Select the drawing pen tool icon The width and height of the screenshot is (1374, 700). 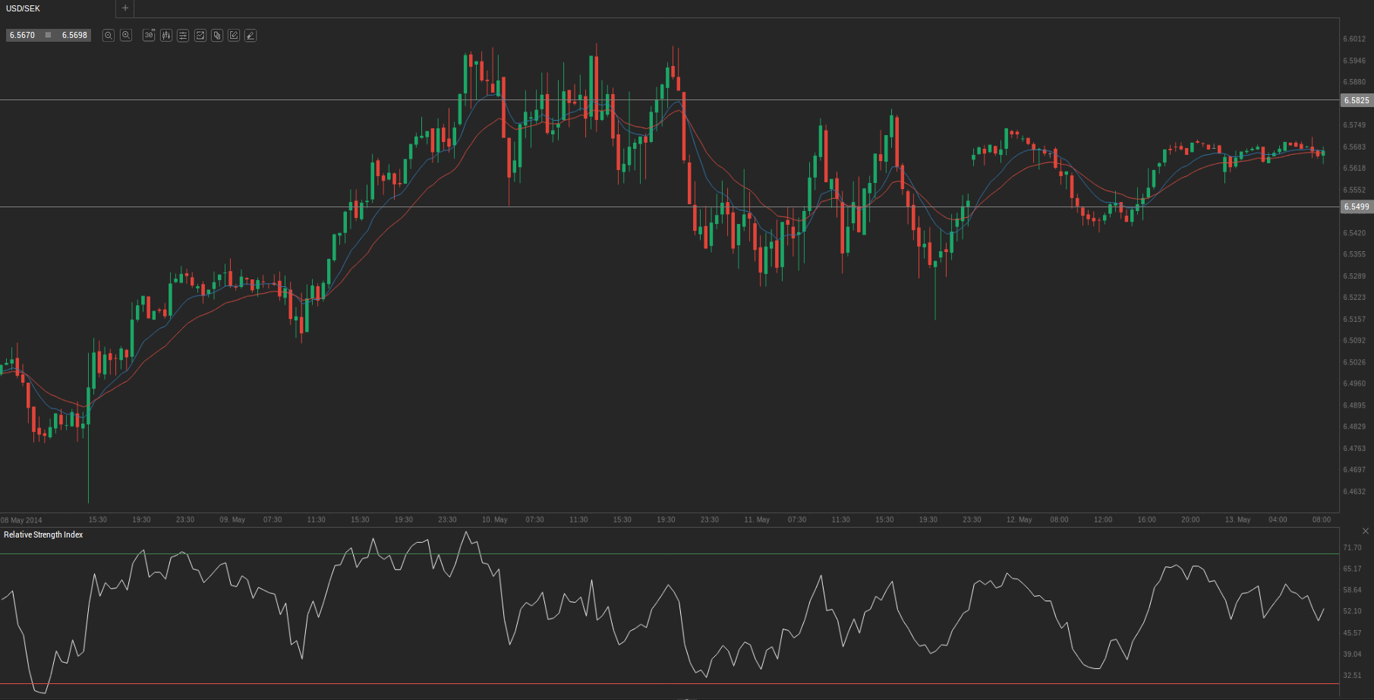tap(251, 36)
